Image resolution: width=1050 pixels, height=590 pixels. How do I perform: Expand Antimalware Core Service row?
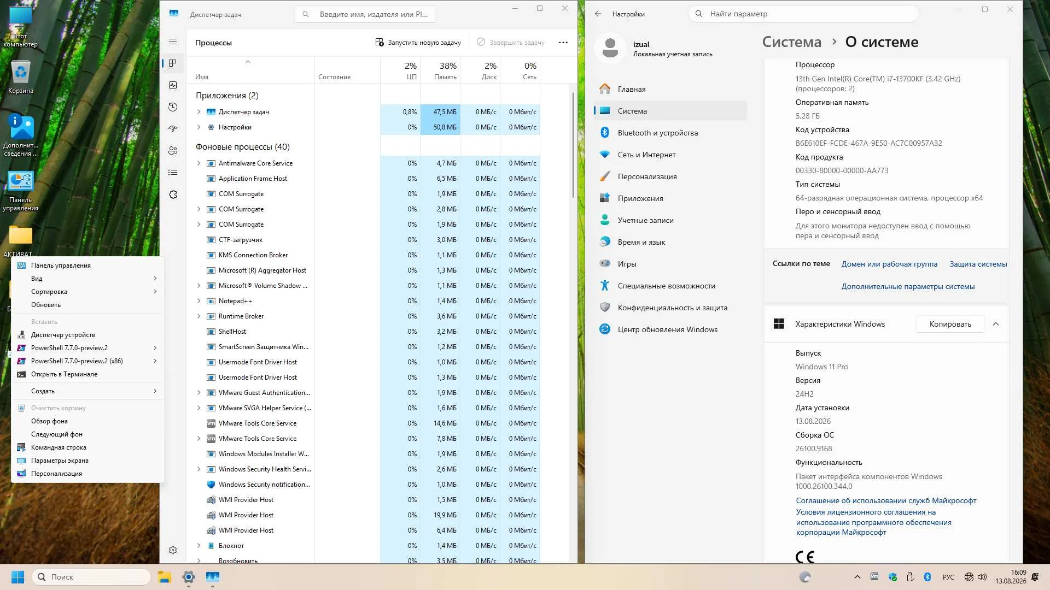click(199, 163)
